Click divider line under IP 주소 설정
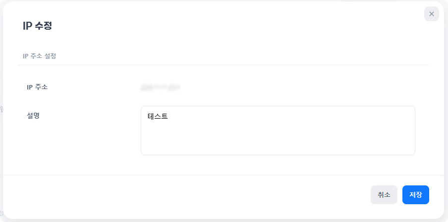Viewport: 448px width, 222px height. coord(223,65)
